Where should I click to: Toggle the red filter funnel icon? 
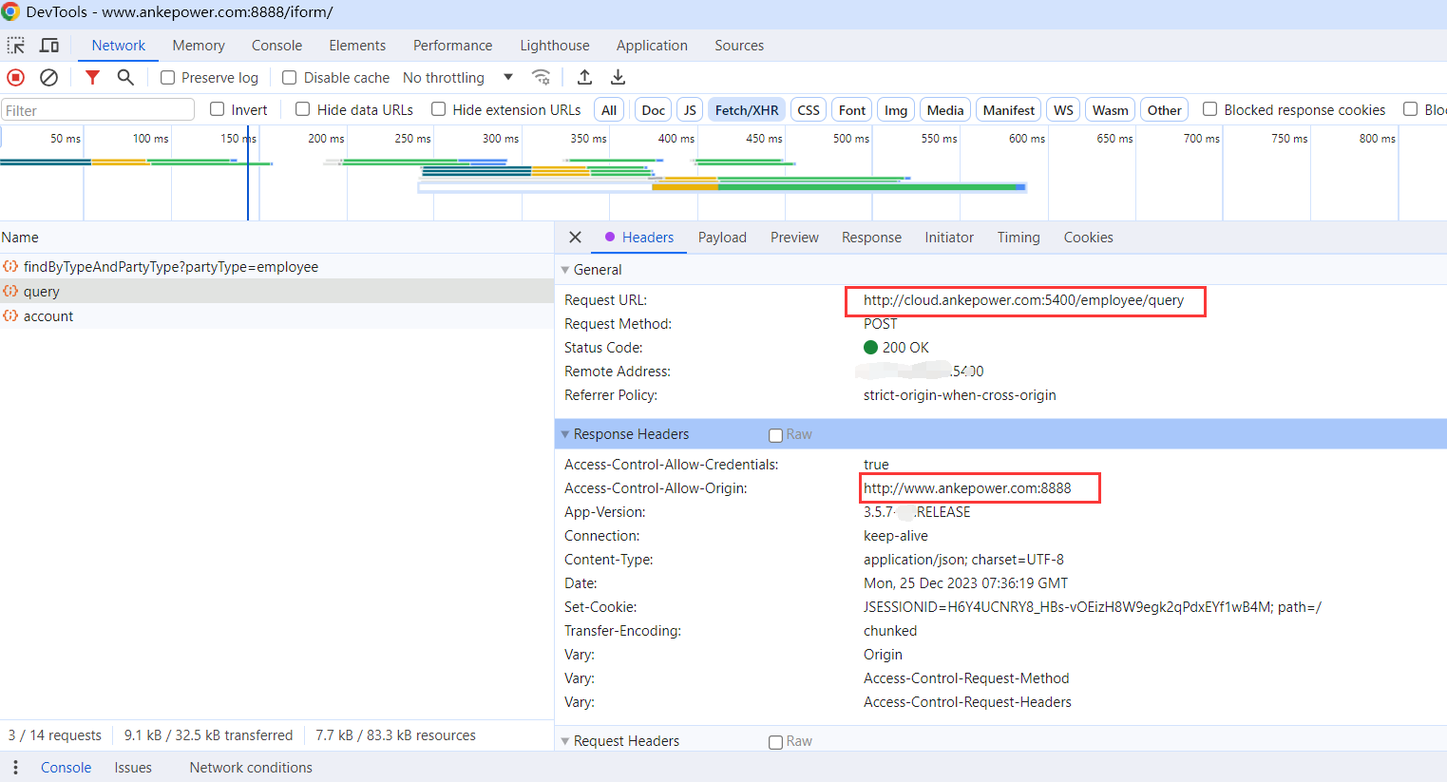92,78
